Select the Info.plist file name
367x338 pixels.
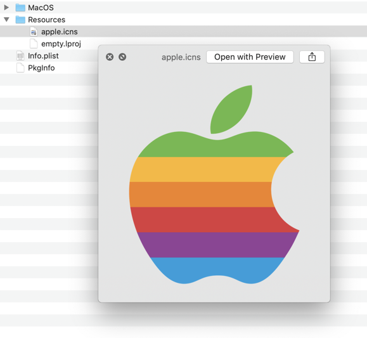pyautogui.click(x=43, y=56)
